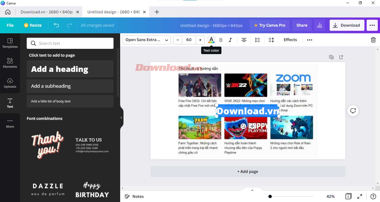This screenshot has height=202, width=380.
Task: Open the File menu
Action: click(10, 25)
